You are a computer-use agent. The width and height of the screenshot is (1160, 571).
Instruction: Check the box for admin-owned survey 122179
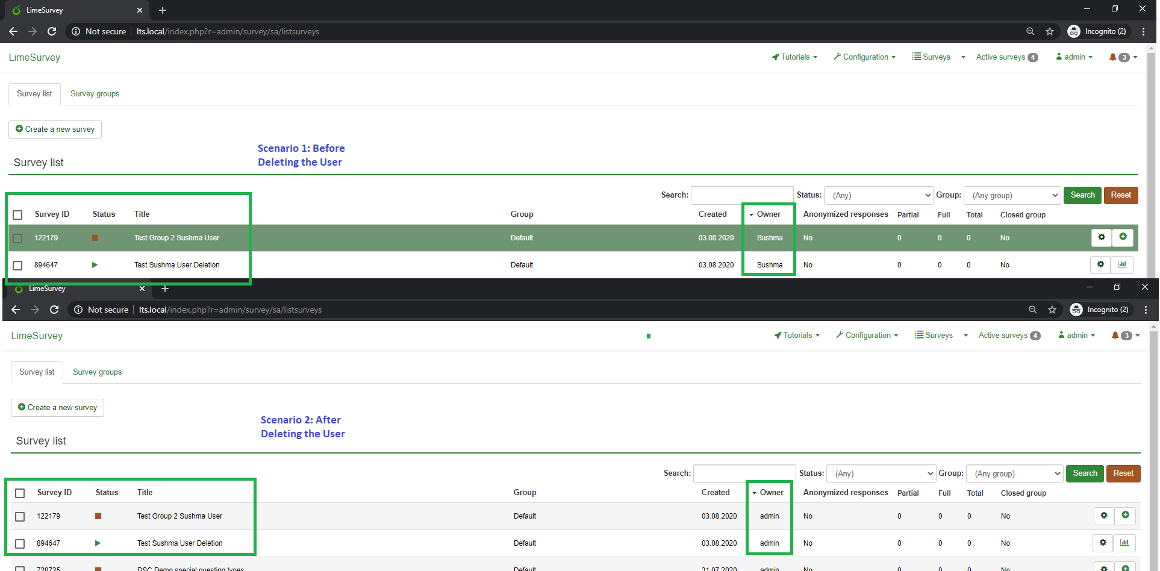20,517
